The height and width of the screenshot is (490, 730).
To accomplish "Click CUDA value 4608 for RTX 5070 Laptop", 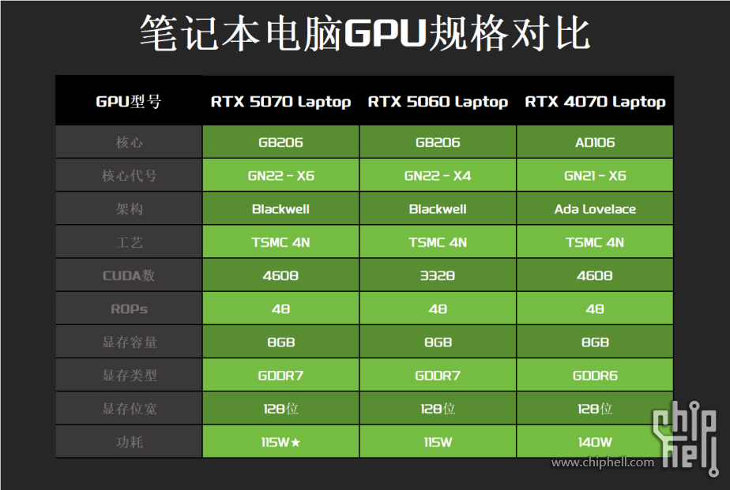I will [x=280, y=275].
